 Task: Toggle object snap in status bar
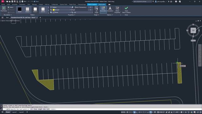[151, 112]
